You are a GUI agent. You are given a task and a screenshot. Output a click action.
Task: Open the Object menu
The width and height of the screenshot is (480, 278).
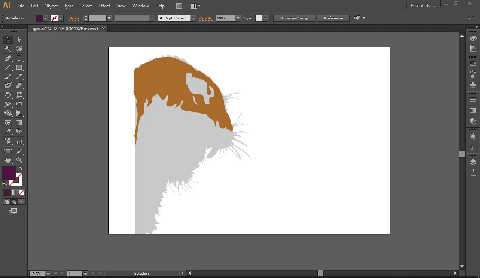[x=51, y=6]
